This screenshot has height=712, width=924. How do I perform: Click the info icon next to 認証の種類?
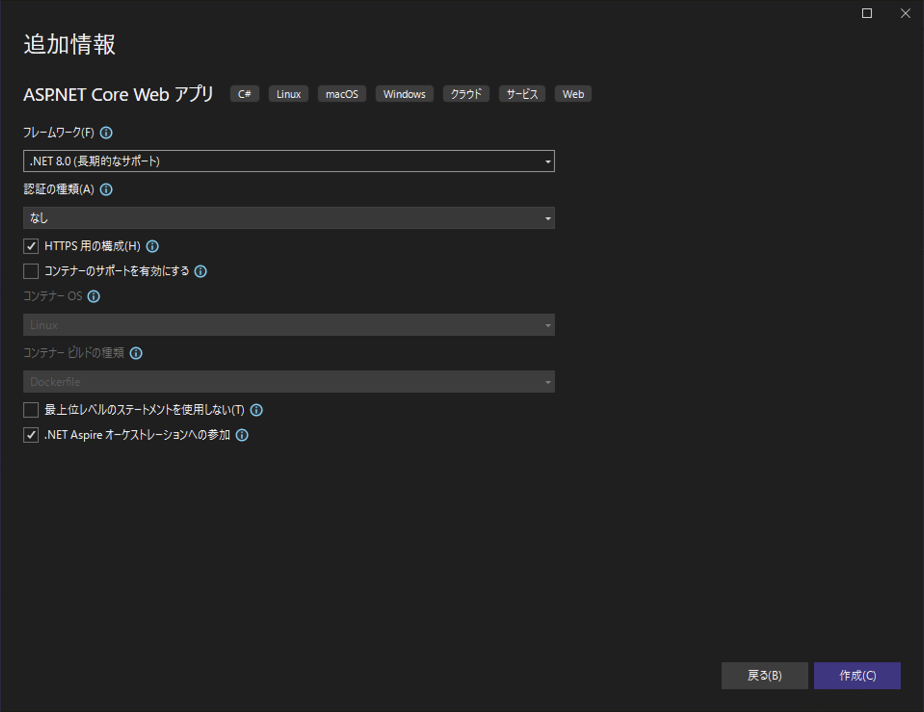[x=106, y=189]
